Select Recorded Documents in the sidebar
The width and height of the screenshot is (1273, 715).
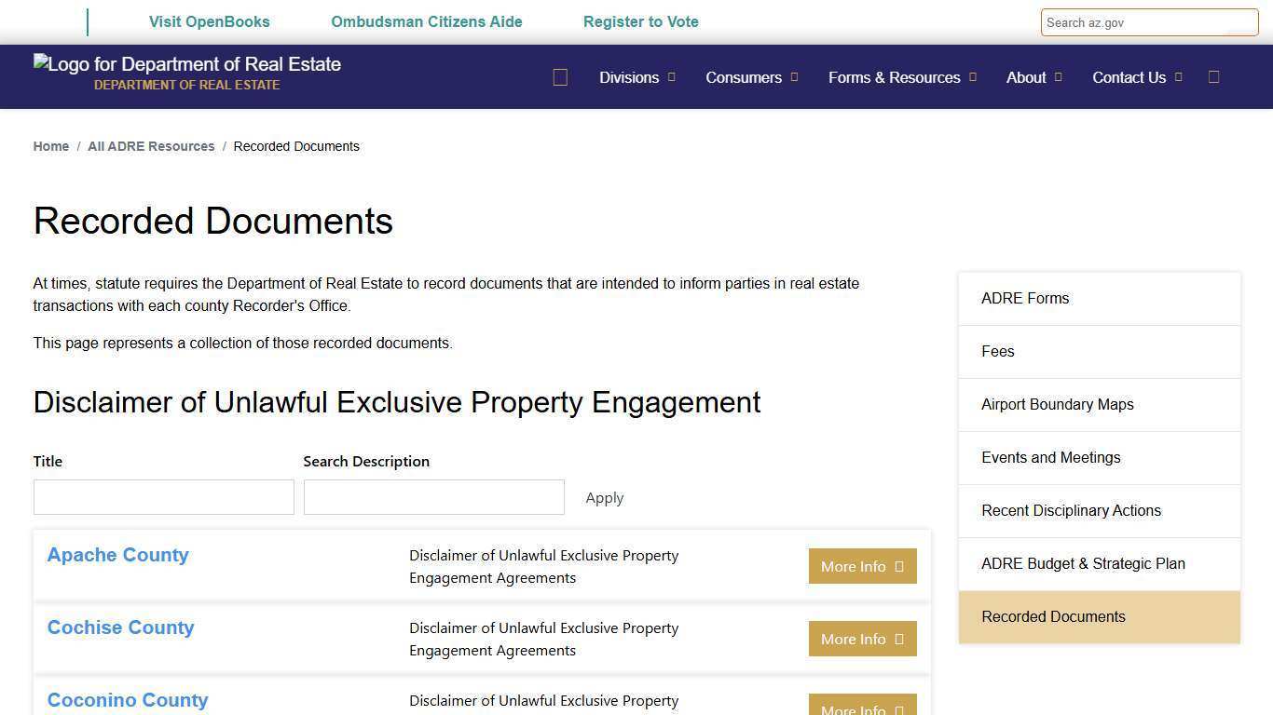point(1053,616)
